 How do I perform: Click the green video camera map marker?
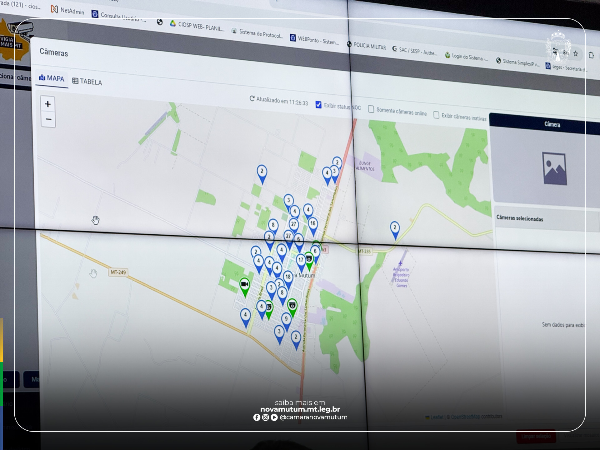click(x=245, y=285)
